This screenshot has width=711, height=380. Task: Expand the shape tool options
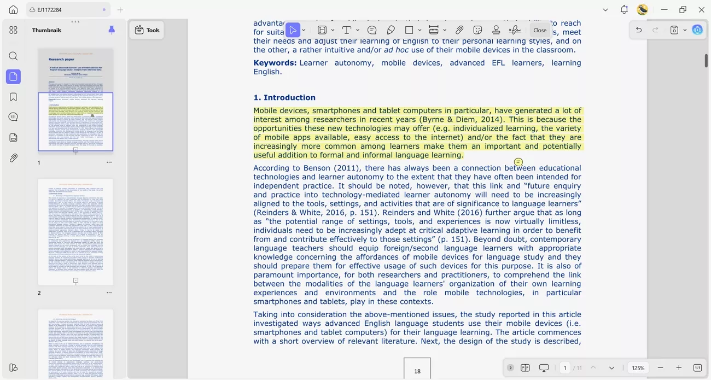pyautogui.click(x=419, y=30)
